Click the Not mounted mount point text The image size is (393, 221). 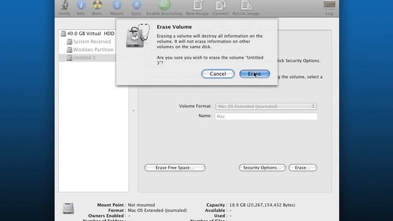pyautogui.click(x=141, y=205)
